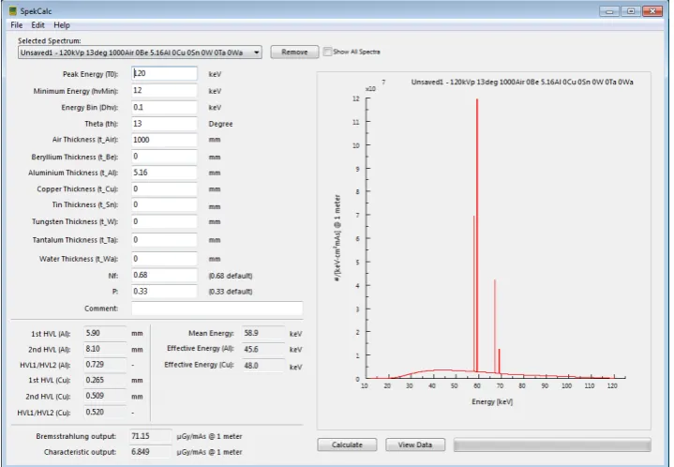
Task: Open the Help menu
Action: [62, 25]
